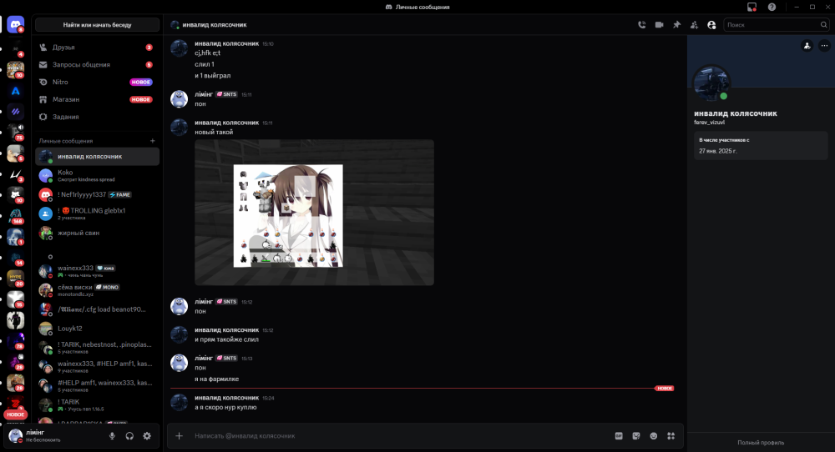Open group ! TROLLING gleb1x1
Image resolution: width=835 pixels, height=452 pixels.
click(x=97, y=213)
